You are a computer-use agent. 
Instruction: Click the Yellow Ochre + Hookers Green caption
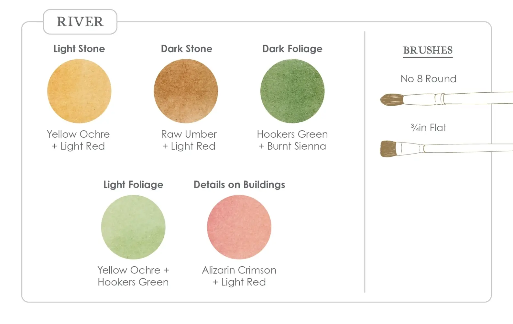pyautogui.click(x=133, y=276)
